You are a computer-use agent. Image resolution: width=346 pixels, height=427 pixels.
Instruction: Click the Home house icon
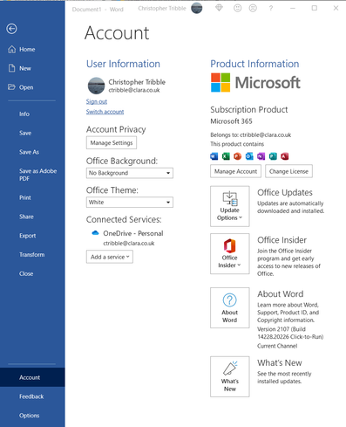coord(11,49)
